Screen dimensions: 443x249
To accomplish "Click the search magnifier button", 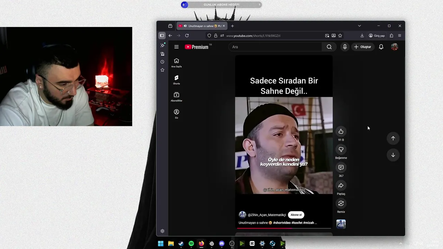I will pos(329,47).
